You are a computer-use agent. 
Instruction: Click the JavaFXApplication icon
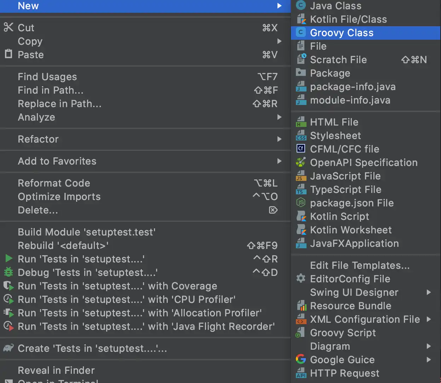[301, 243]
